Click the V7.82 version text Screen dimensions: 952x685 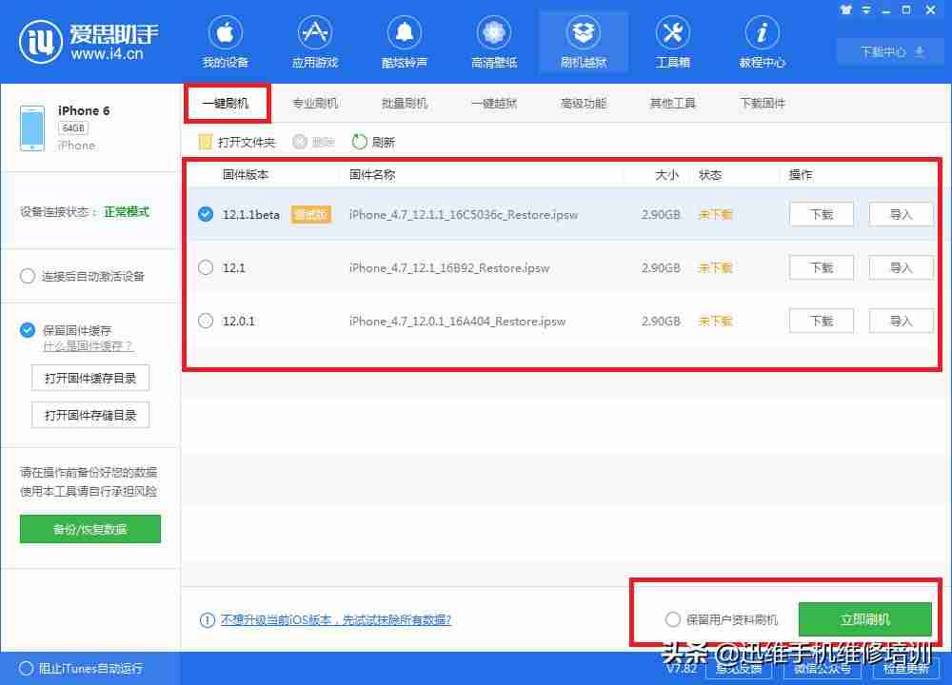click(682, 669)
